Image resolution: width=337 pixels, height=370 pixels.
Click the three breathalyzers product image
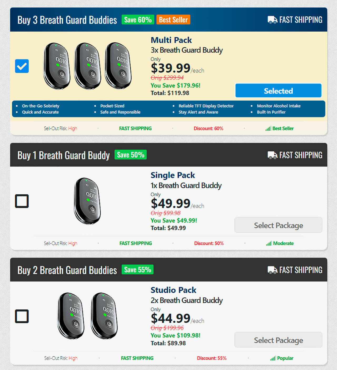click(x=87, y=66)
